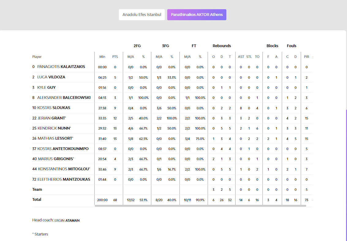Screen dimensions: 347x241
Task: Select the Panathinaikos AKTOR Athens tab
Action: pos(197,15)
